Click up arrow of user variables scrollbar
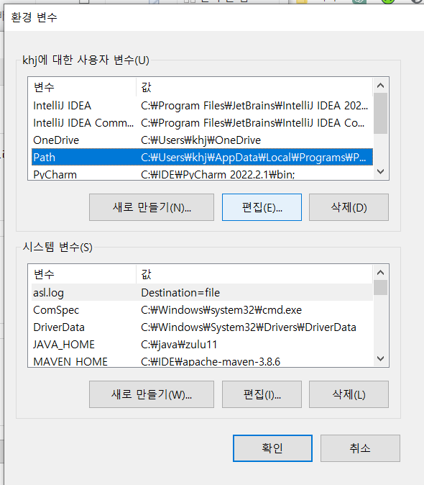This screenshot has height=485, width=424. (380, 86)
